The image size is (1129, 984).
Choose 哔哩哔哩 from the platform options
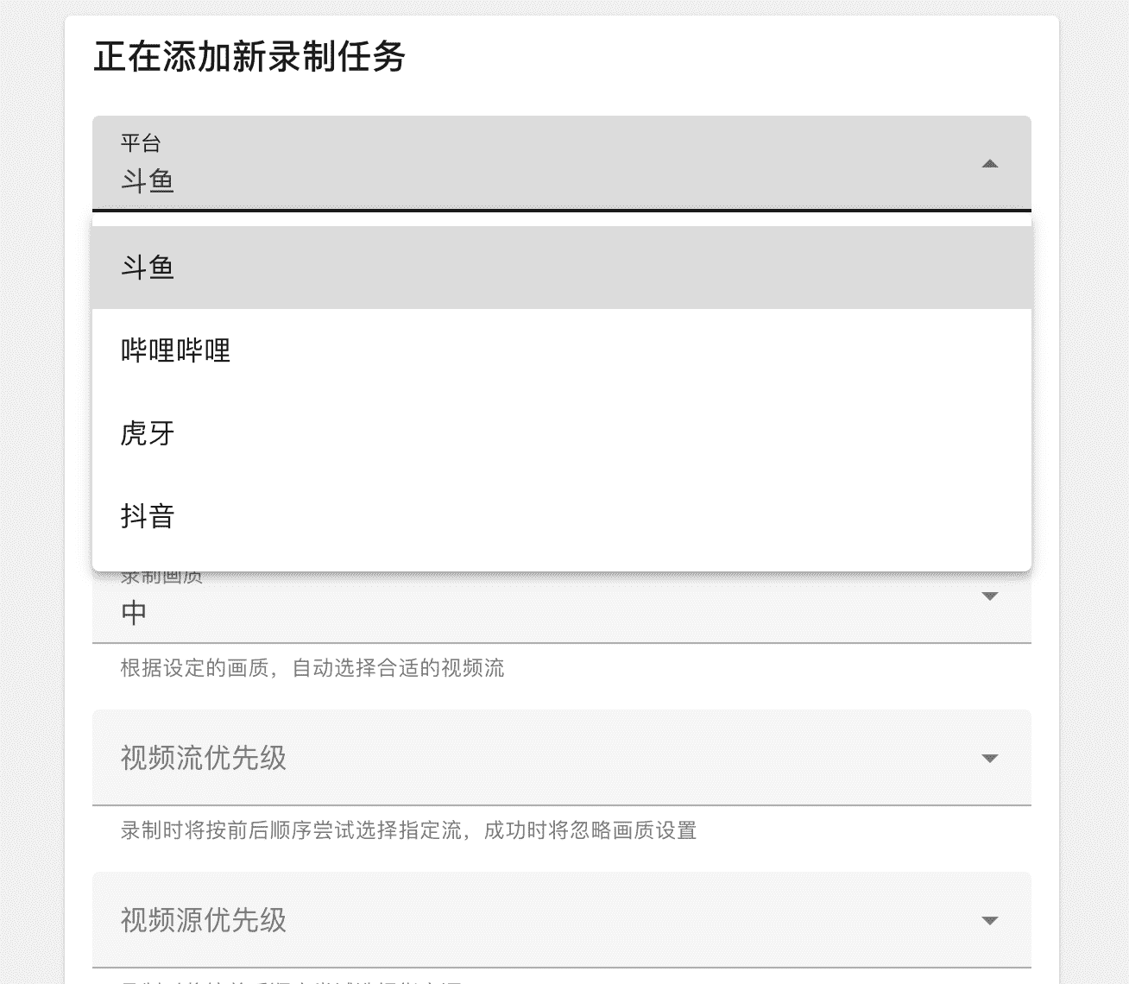(x=176, y=350)
